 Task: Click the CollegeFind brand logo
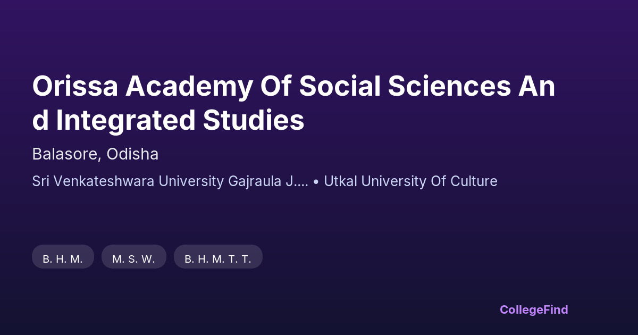tap(534, 309)
